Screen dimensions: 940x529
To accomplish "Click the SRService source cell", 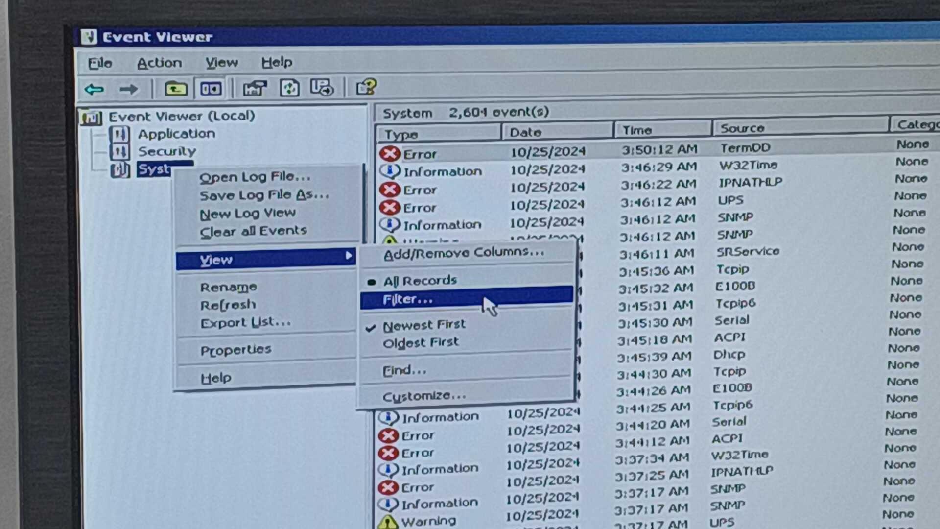I will pos(748,252).
